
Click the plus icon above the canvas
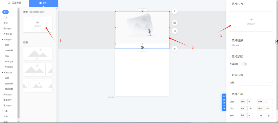coord(175,11)
